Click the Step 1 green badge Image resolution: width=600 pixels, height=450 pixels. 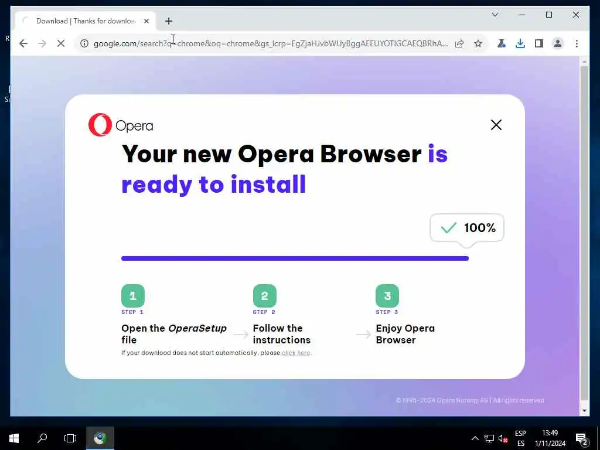click(x=133, y=296)
